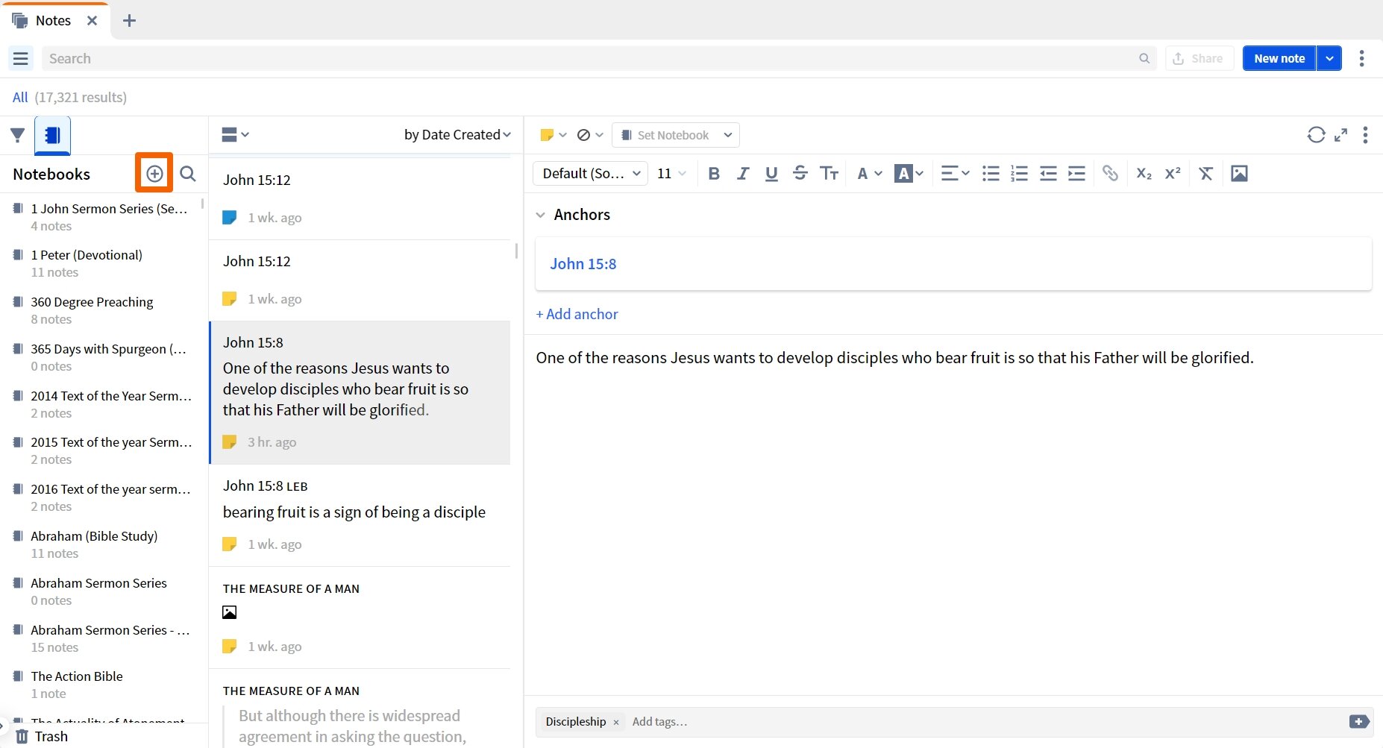The width and height of the screenshot is (1383, 748).
Task: Open the Trash folder
Action: pyautogui.click(x=42, y=736)
